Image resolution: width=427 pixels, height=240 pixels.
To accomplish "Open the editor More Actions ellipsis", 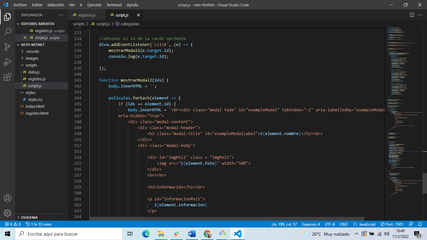I will click(420, 15).
